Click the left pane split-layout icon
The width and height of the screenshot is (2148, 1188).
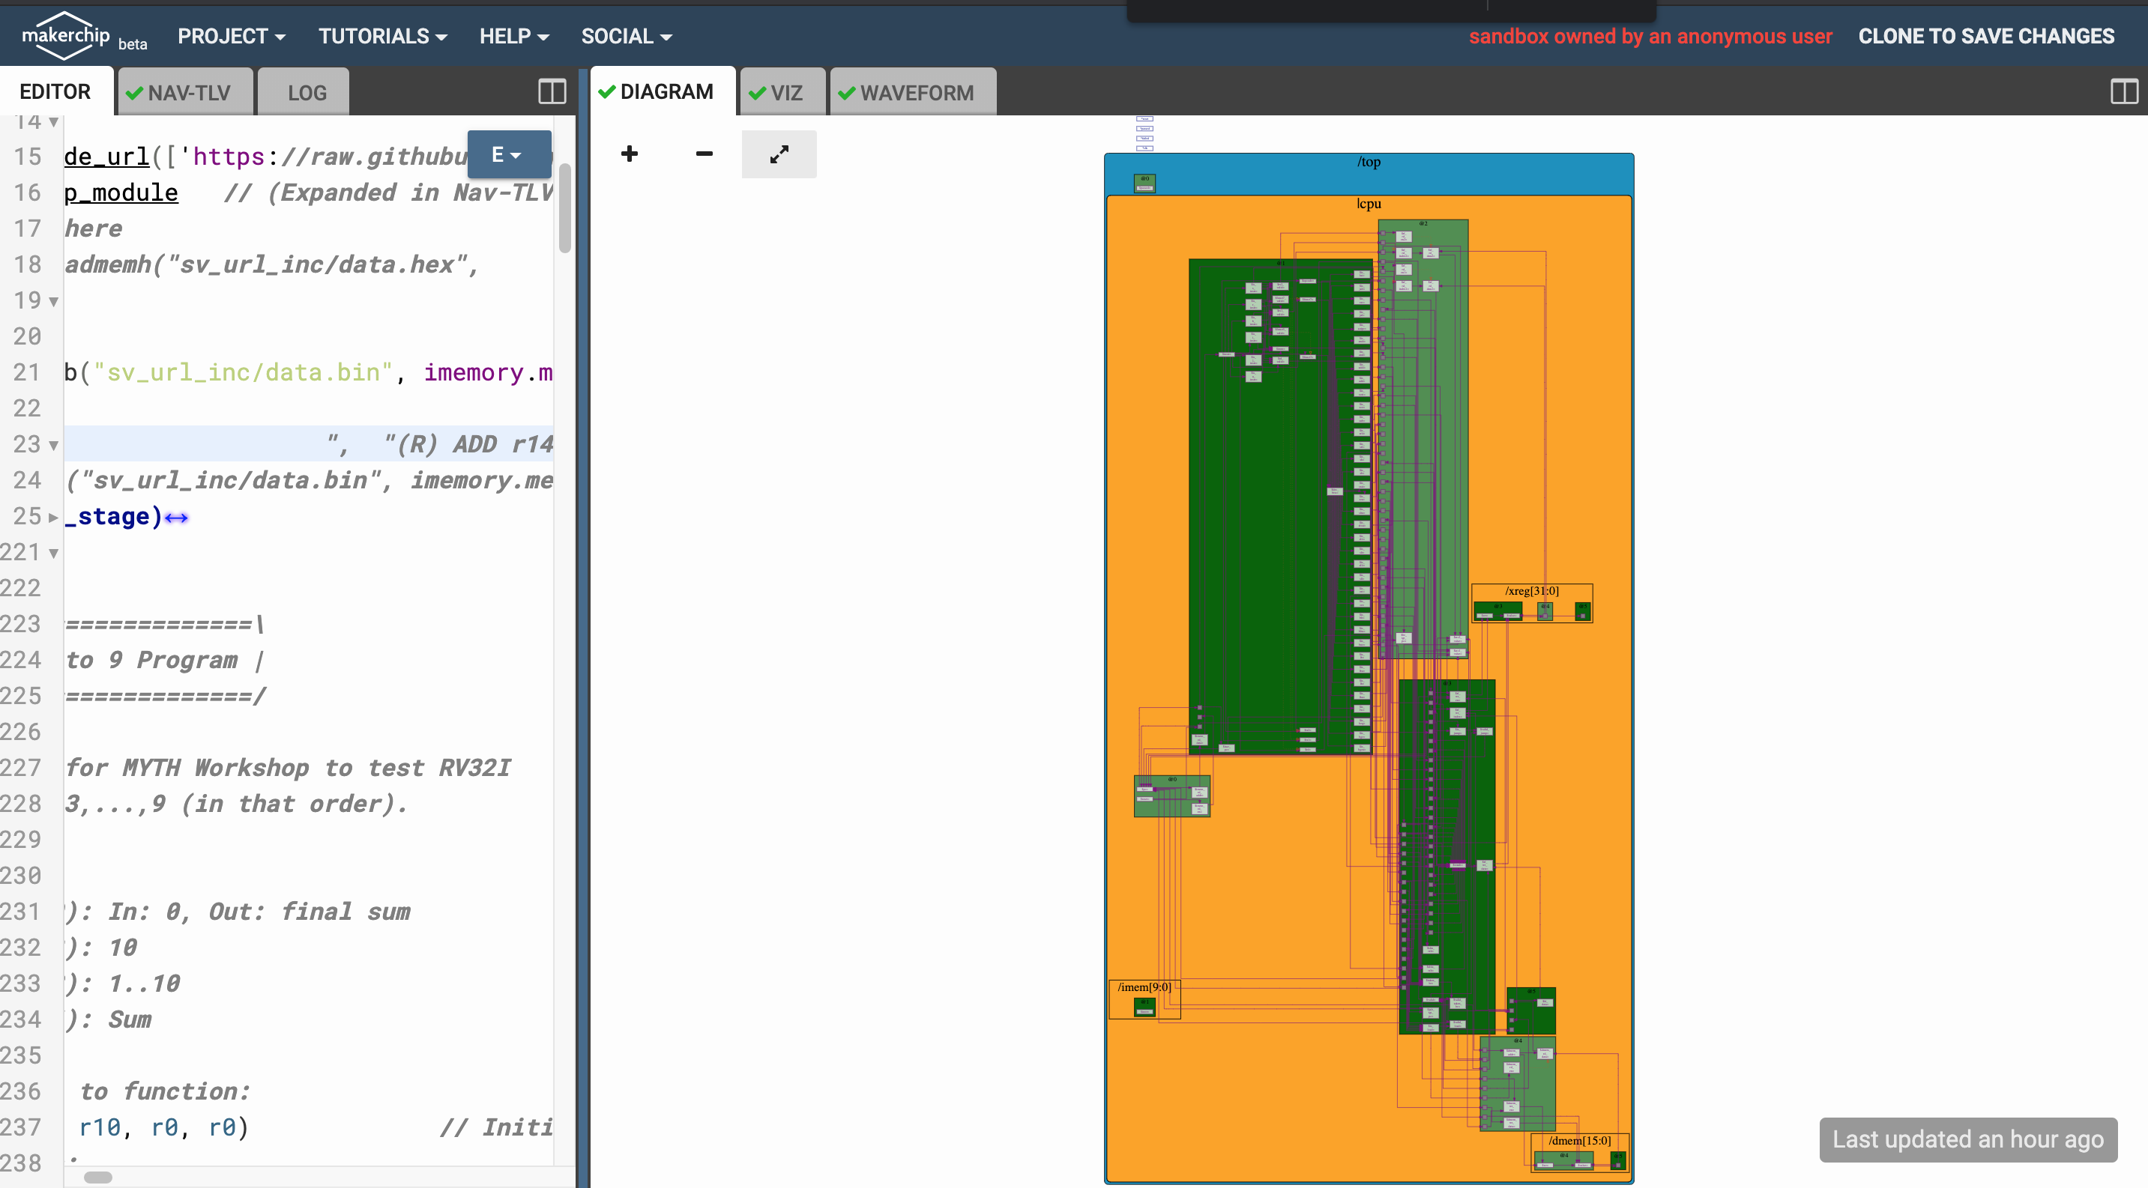552,91
